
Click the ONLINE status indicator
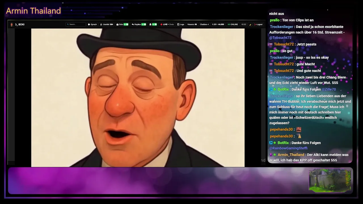(x=233, y=24)
